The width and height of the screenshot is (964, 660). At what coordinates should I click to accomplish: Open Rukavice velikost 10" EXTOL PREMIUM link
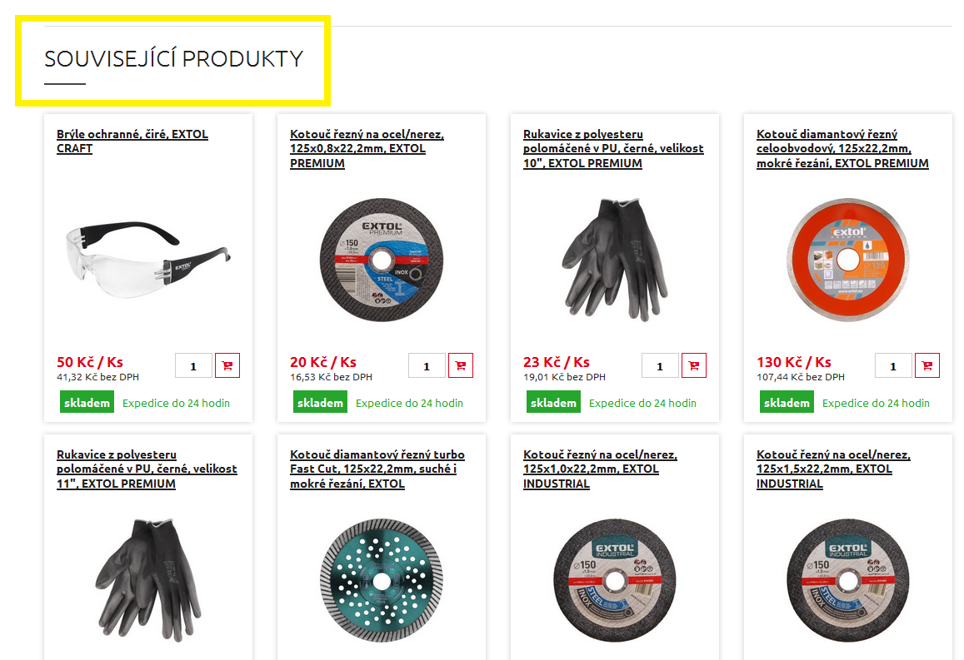613,149
